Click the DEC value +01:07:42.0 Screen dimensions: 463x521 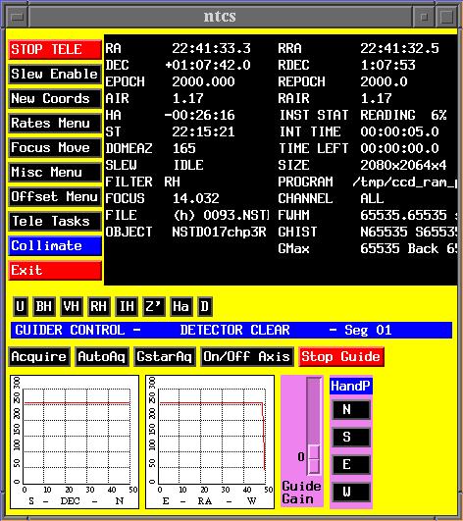[x=208, y=65]
